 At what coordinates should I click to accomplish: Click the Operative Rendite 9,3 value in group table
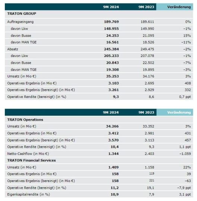116,97
